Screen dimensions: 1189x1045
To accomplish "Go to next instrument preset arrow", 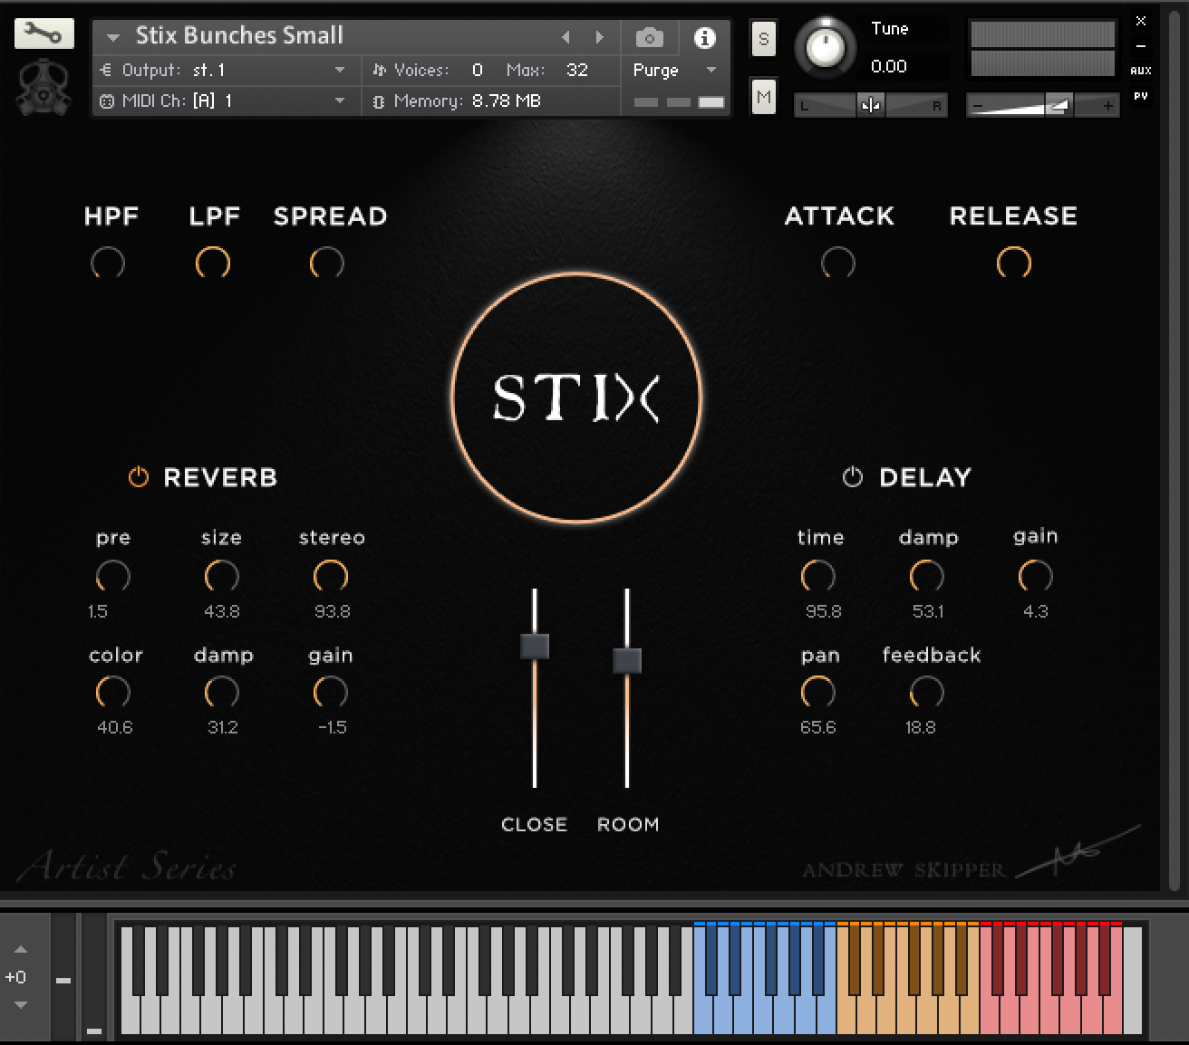I will click(x=599, y=37).
